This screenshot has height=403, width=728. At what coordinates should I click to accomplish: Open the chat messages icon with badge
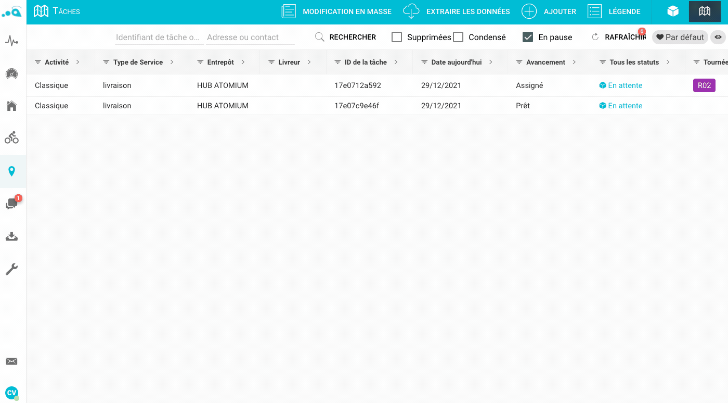12,204
